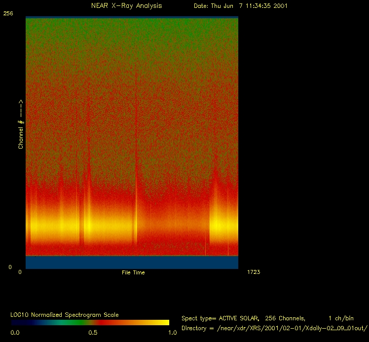This screenshot has height=342, width=369.
Task: Click the bright yellow burst at spectrogram's right
Action: pyautogui.click(x=223, y=225)
